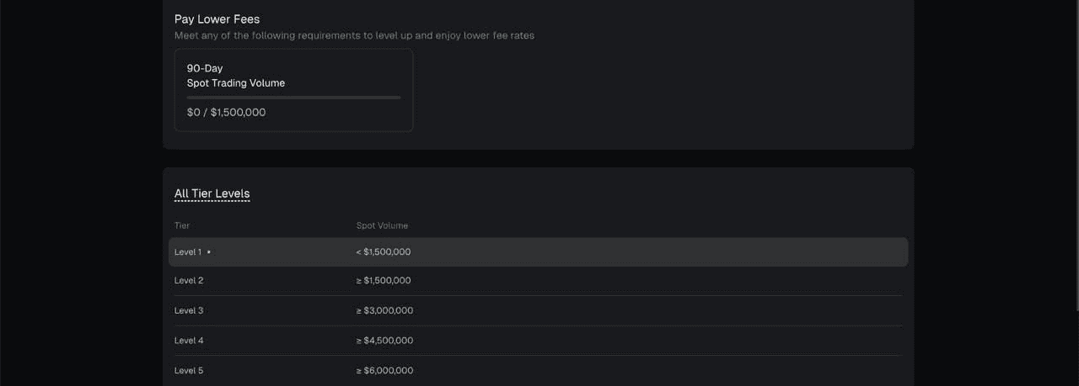Click the $0 / $1,500,000 progress text
The width and height of the screenshot is (1079, 386).
coord(226,112)
